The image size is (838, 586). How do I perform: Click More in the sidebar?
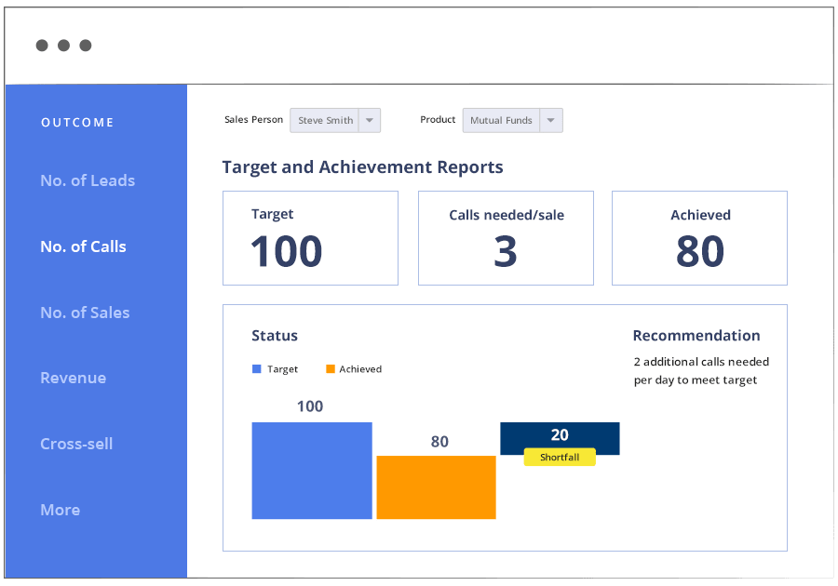(61, 510)
